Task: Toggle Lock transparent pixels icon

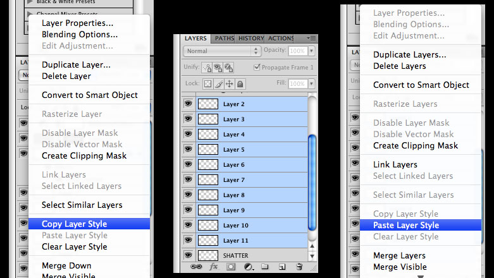Action: coord(207,84)
